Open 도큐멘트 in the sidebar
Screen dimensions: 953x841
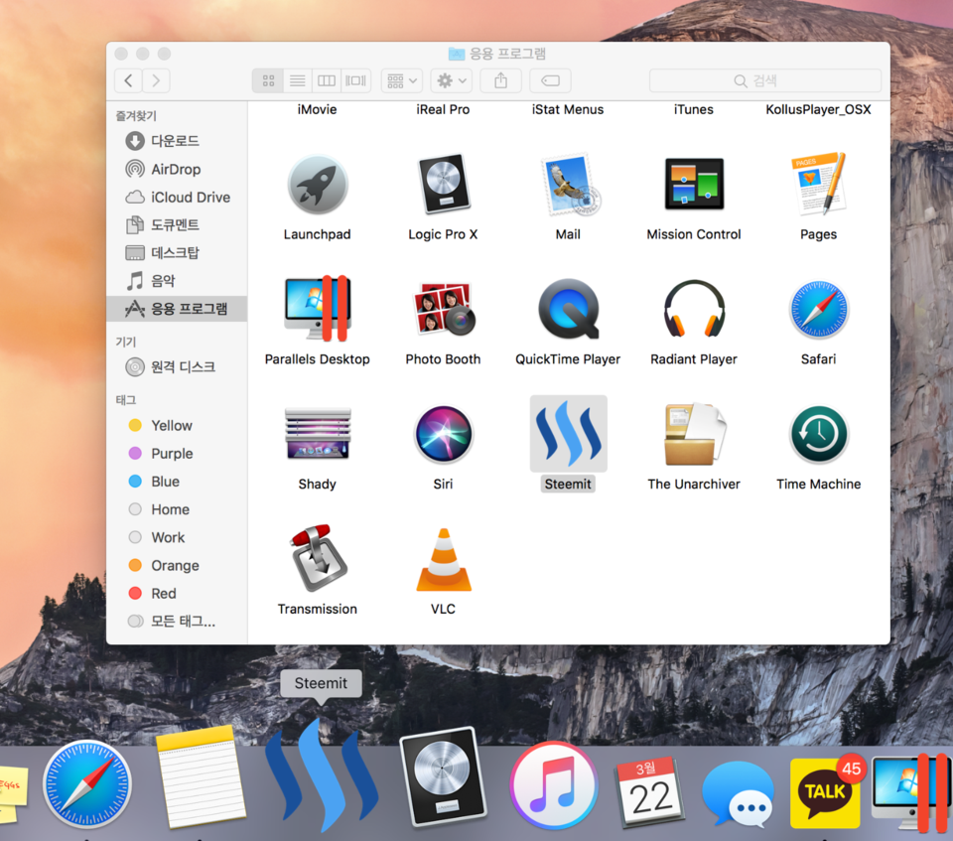click(x=177, y=224)
